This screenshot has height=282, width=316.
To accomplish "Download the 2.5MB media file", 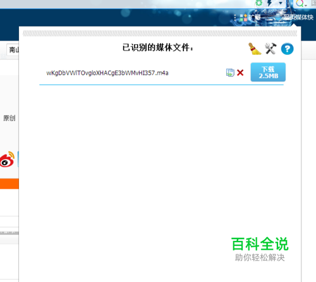I will pyautogui.click(x=268, y=72).
